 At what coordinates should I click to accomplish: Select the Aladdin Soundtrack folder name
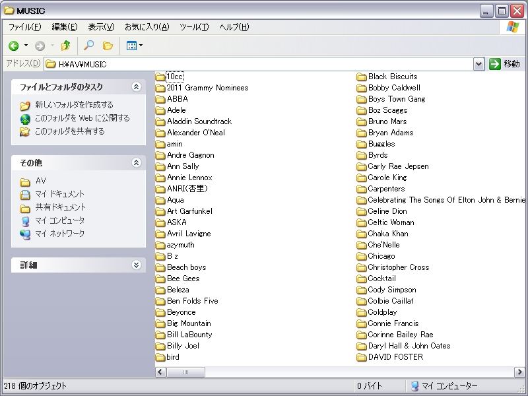199,121
